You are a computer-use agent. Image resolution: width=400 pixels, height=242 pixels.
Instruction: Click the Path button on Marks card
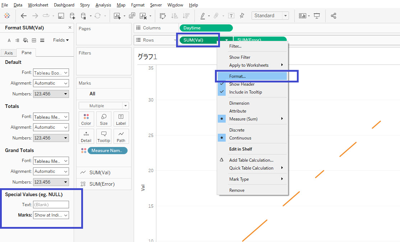pos(121,136)
